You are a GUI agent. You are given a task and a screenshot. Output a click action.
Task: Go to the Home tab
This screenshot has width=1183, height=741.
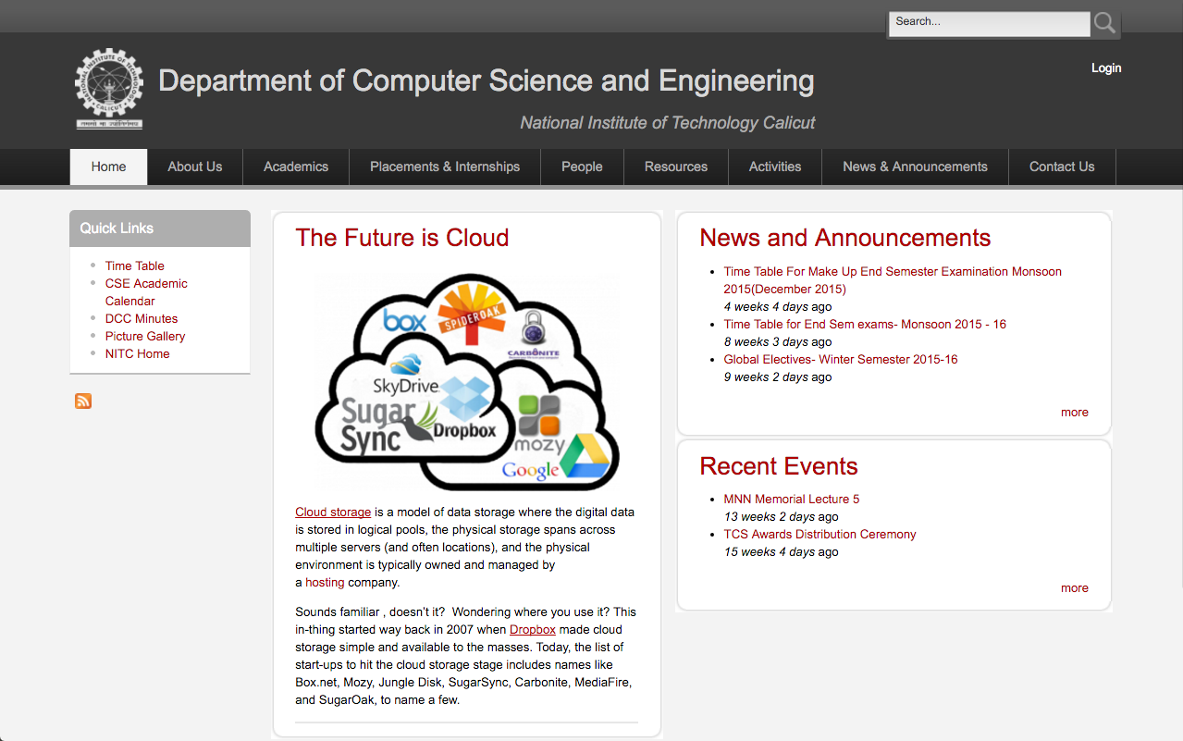pyautogui.click(x=108, y=167)
